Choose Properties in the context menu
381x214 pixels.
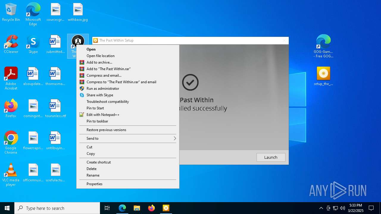128,184
